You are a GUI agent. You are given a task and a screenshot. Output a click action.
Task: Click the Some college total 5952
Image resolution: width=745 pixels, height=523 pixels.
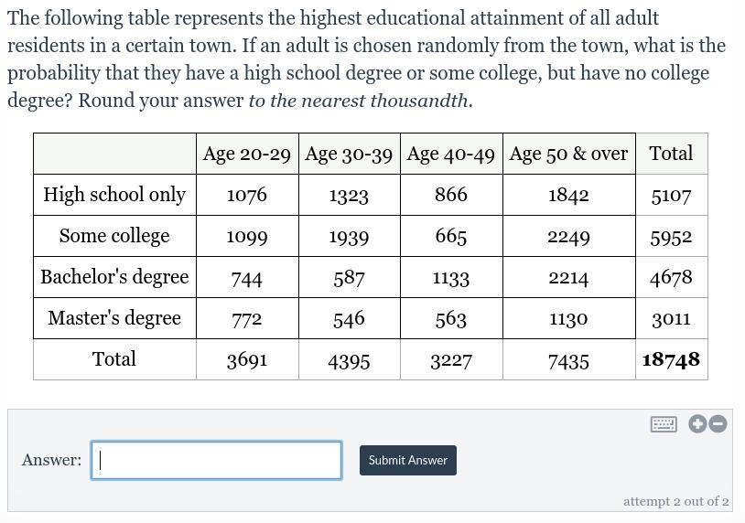point(671,236)
